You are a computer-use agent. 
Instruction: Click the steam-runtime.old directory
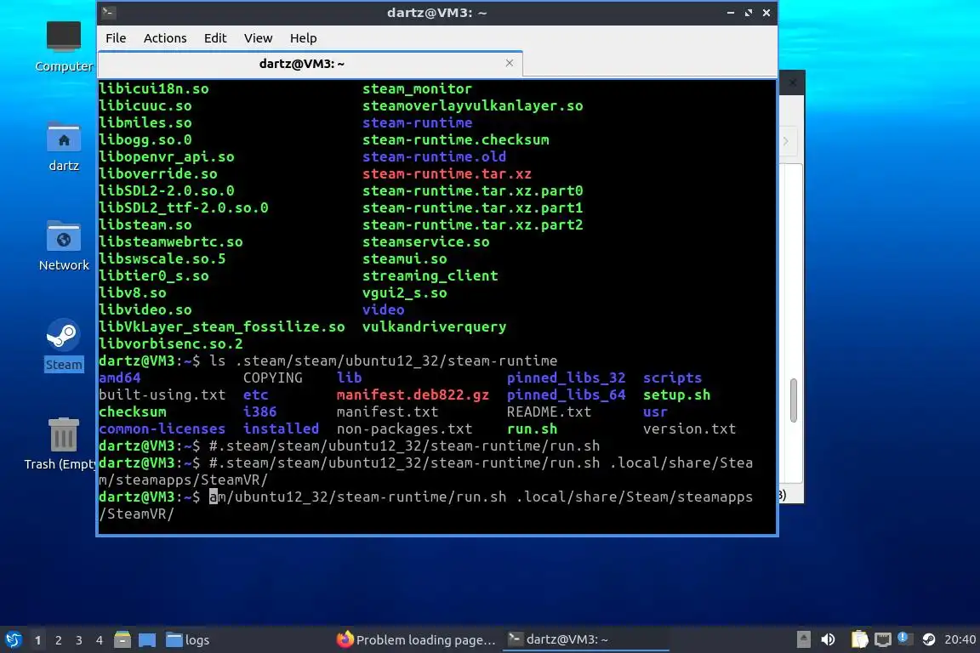point(435,156)
